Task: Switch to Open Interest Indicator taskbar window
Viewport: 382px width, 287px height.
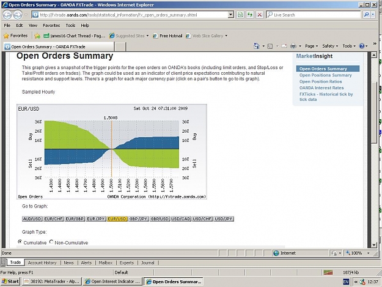Action: pos(112,281)
